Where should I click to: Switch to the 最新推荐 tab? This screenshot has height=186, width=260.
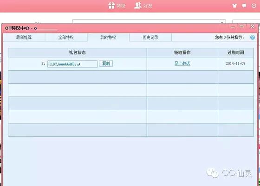(24, 37)
